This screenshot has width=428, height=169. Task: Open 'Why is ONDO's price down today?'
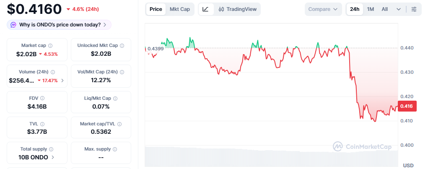pos(59,25)
